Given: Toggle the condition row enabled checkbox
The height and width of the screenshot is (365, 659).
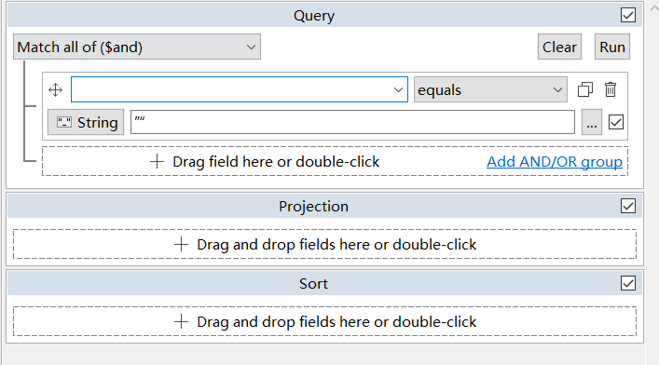Looking at the screenshot, I should pos(616,122).
